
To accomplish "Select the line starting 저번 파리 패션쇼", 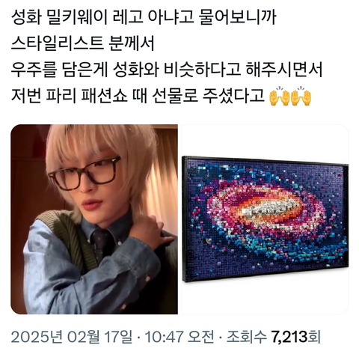I will 138,96.
